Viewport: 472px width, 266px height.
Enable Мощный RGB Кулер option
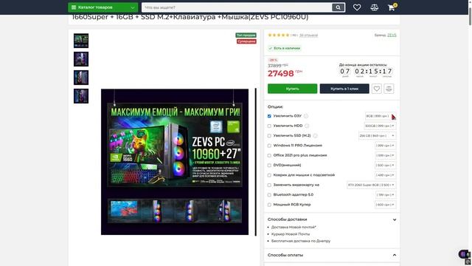(269, 205)
